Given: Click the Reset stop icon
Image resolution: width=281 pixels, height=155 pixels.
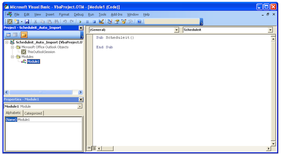Looking at the screenshot, I should [94, 22].
